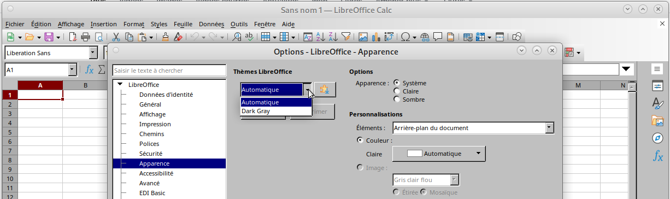Open the Insertion menu
This screenshot has width=670, height=199.
pos(103,24)
